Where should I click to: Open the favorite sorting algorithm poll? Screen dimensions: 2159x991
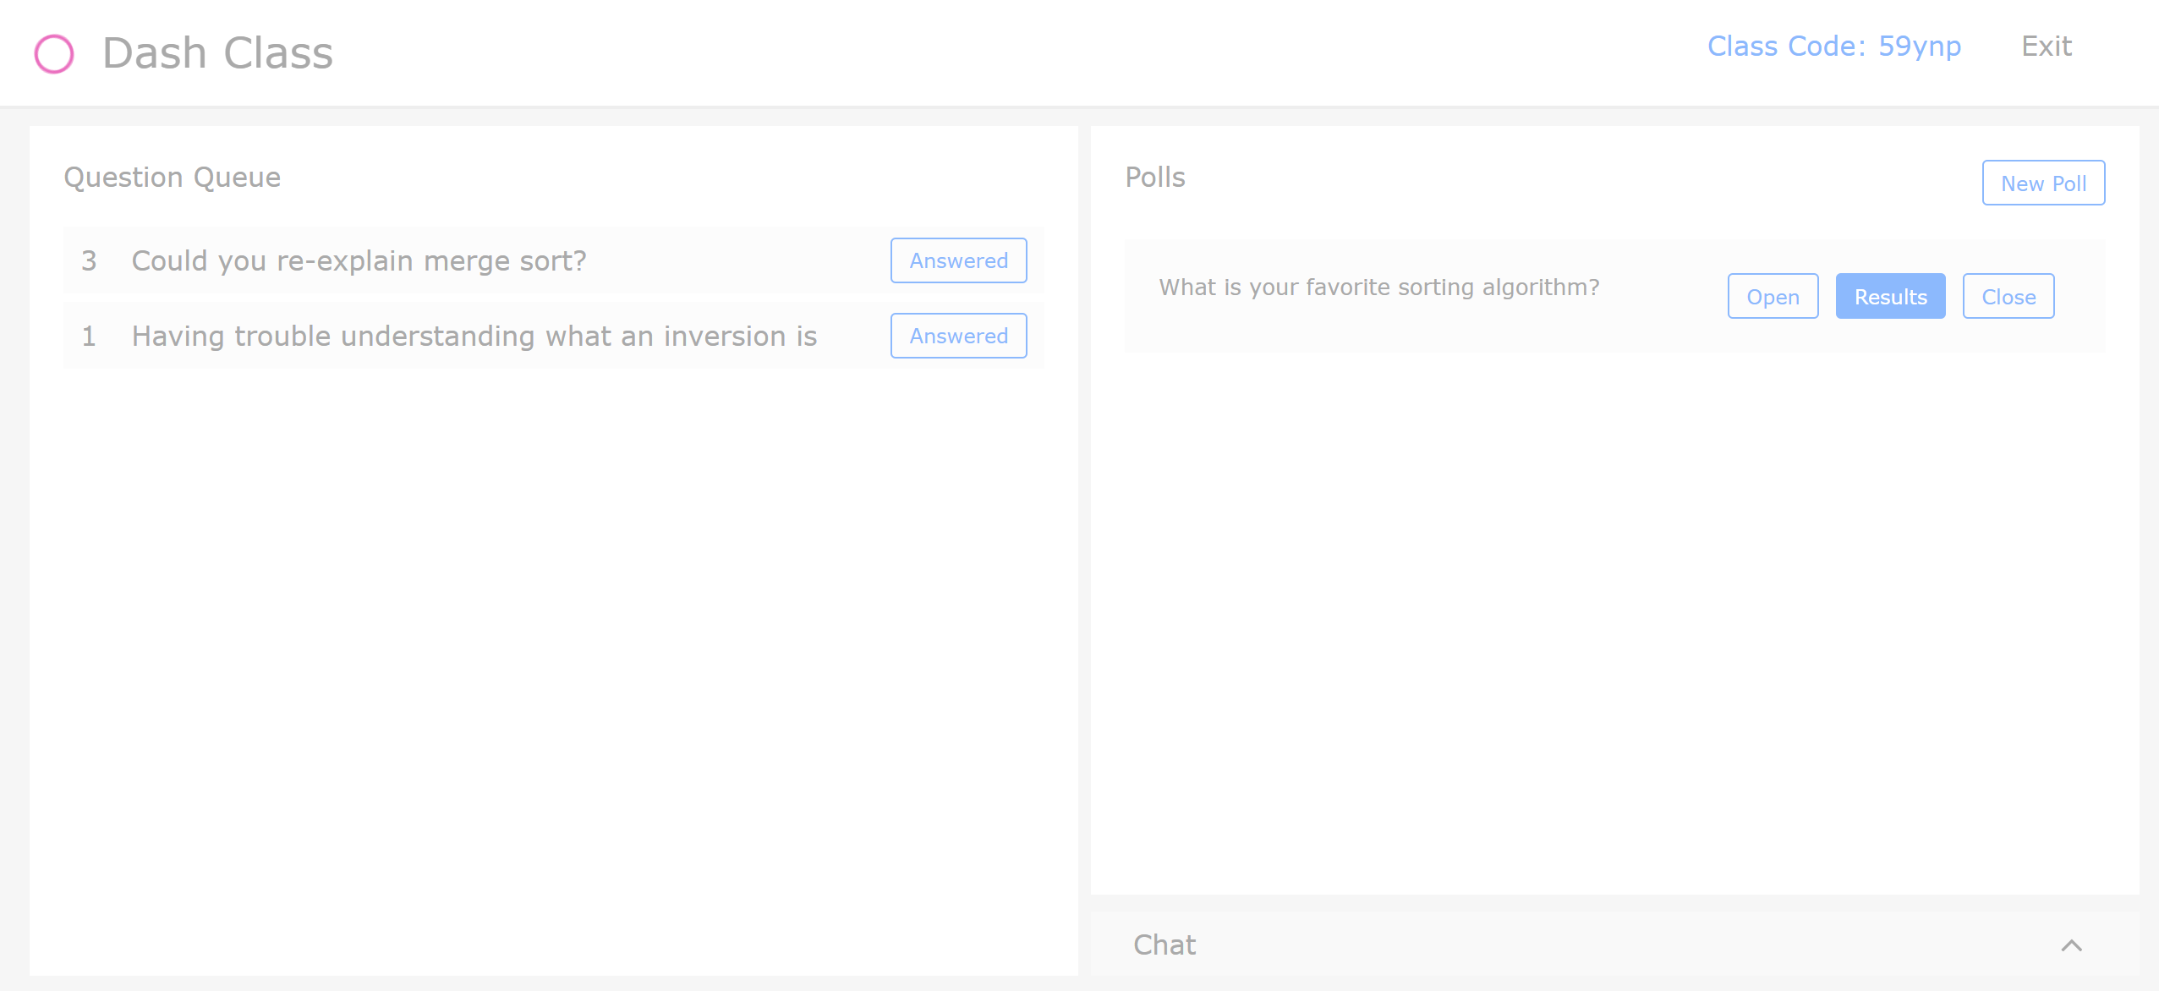pos(1773,297)
